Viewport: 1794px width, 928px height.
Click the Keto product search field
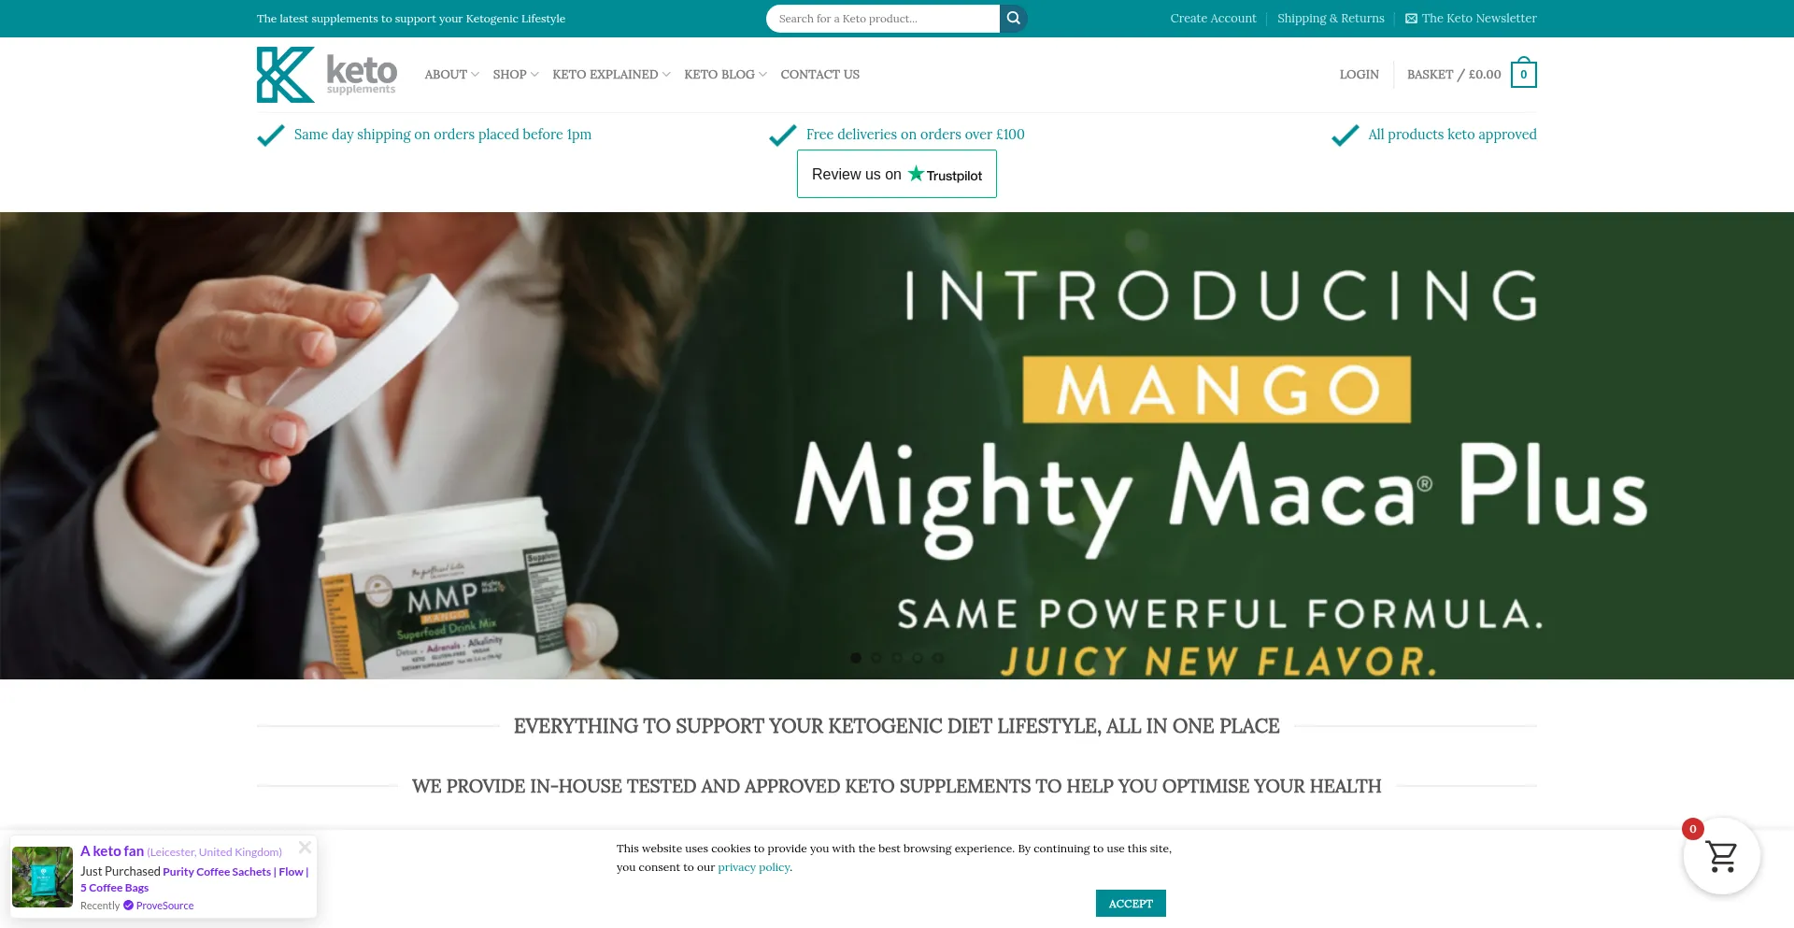coord(883,19)
